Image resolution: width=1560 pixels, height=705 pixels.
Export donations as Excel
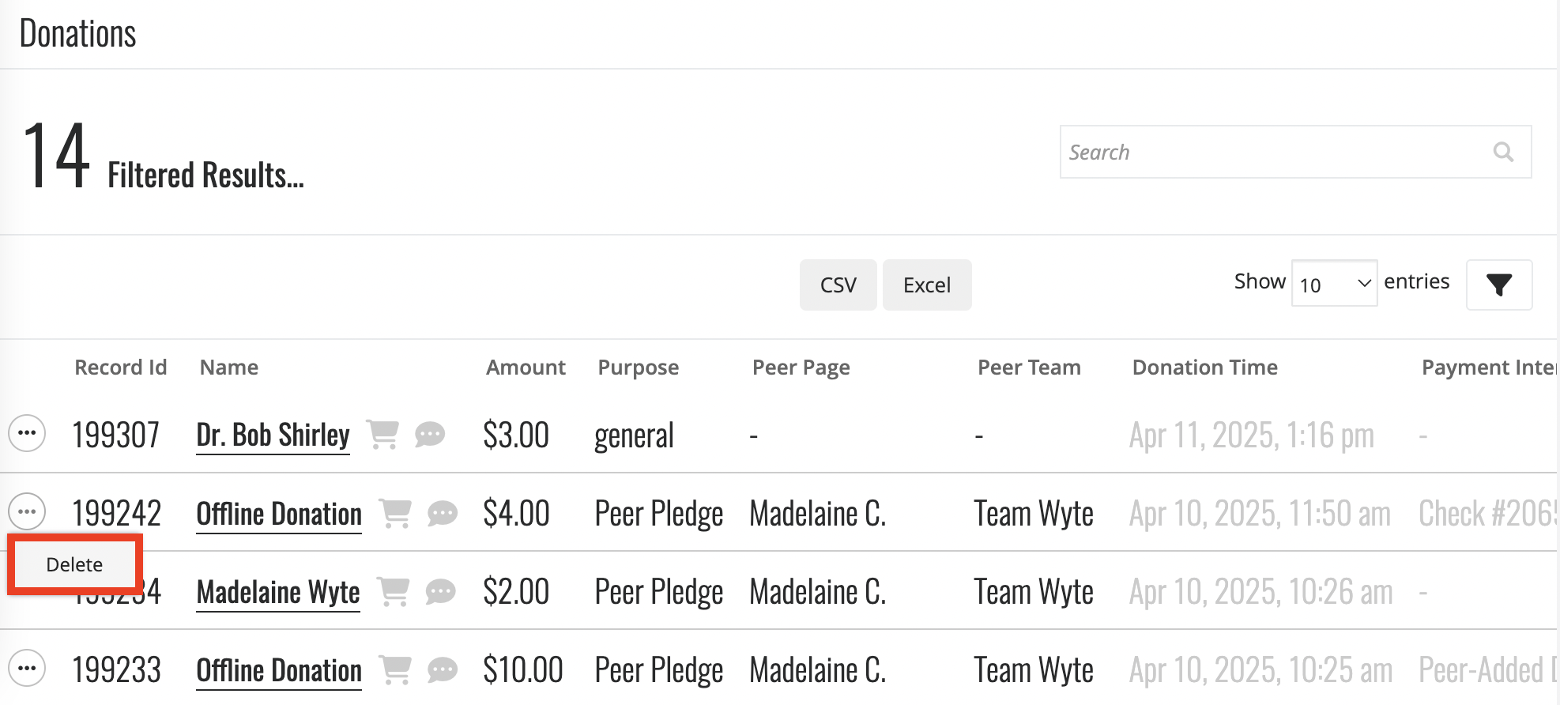point(927,285)
